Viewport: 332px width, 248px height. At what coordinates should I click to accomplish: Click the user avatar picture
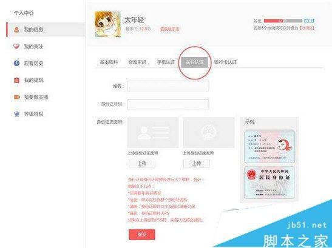click(108, 24)
